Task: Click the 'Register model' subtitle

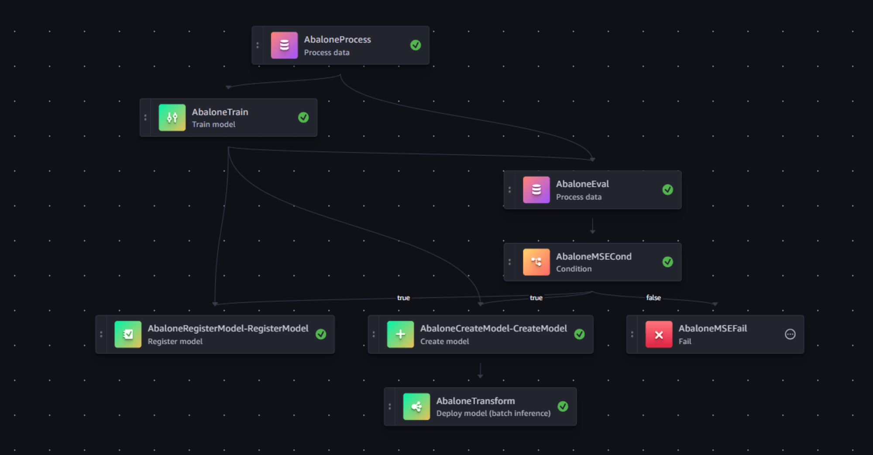Action: (175, 342)
